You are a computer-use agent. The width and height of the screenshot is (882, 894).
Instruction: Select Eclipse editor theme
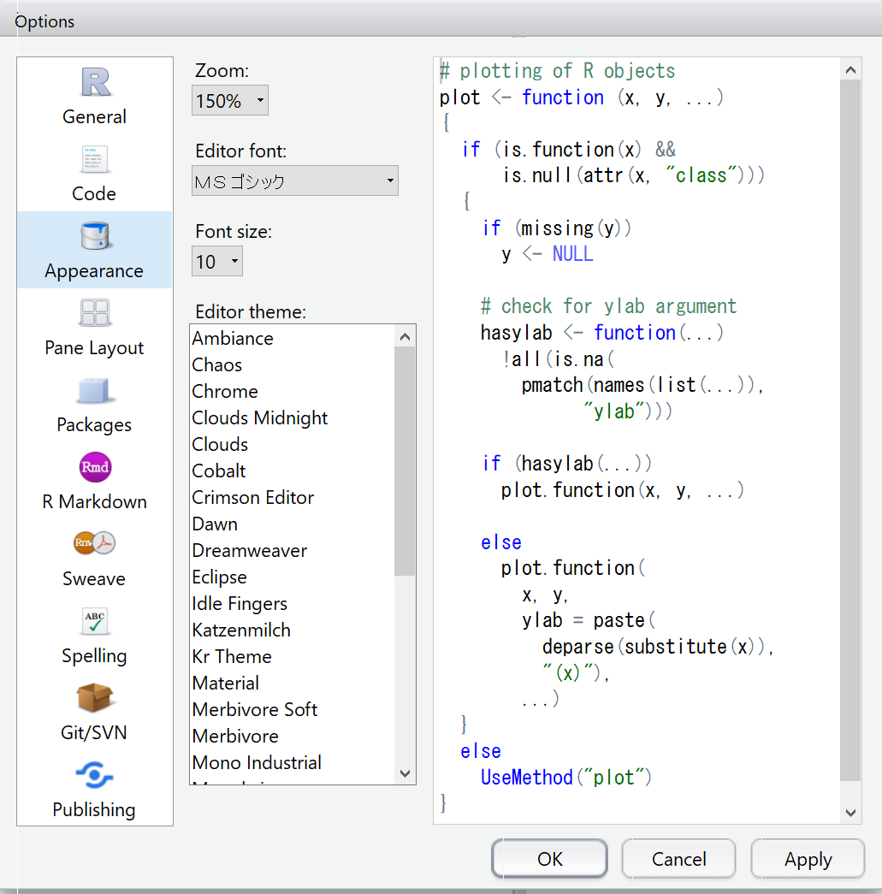click(x=292, y=577)
